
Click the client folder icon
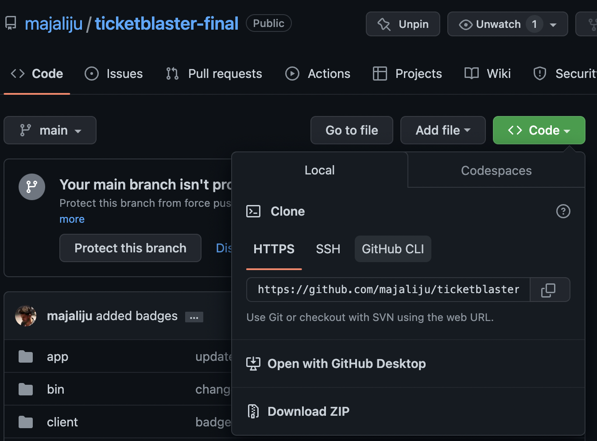pos(26,422)
